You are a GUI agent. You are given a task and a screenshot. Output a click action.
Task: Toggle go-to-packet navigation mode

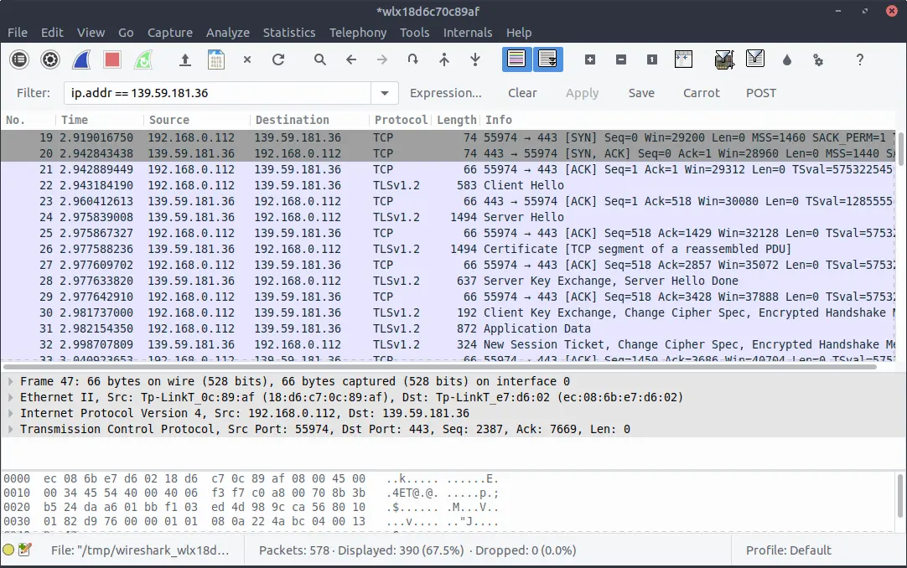411,59
